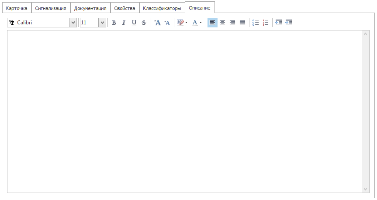Justify text alignment
This screenshot has height=200, width=377.
pos(242,23)
